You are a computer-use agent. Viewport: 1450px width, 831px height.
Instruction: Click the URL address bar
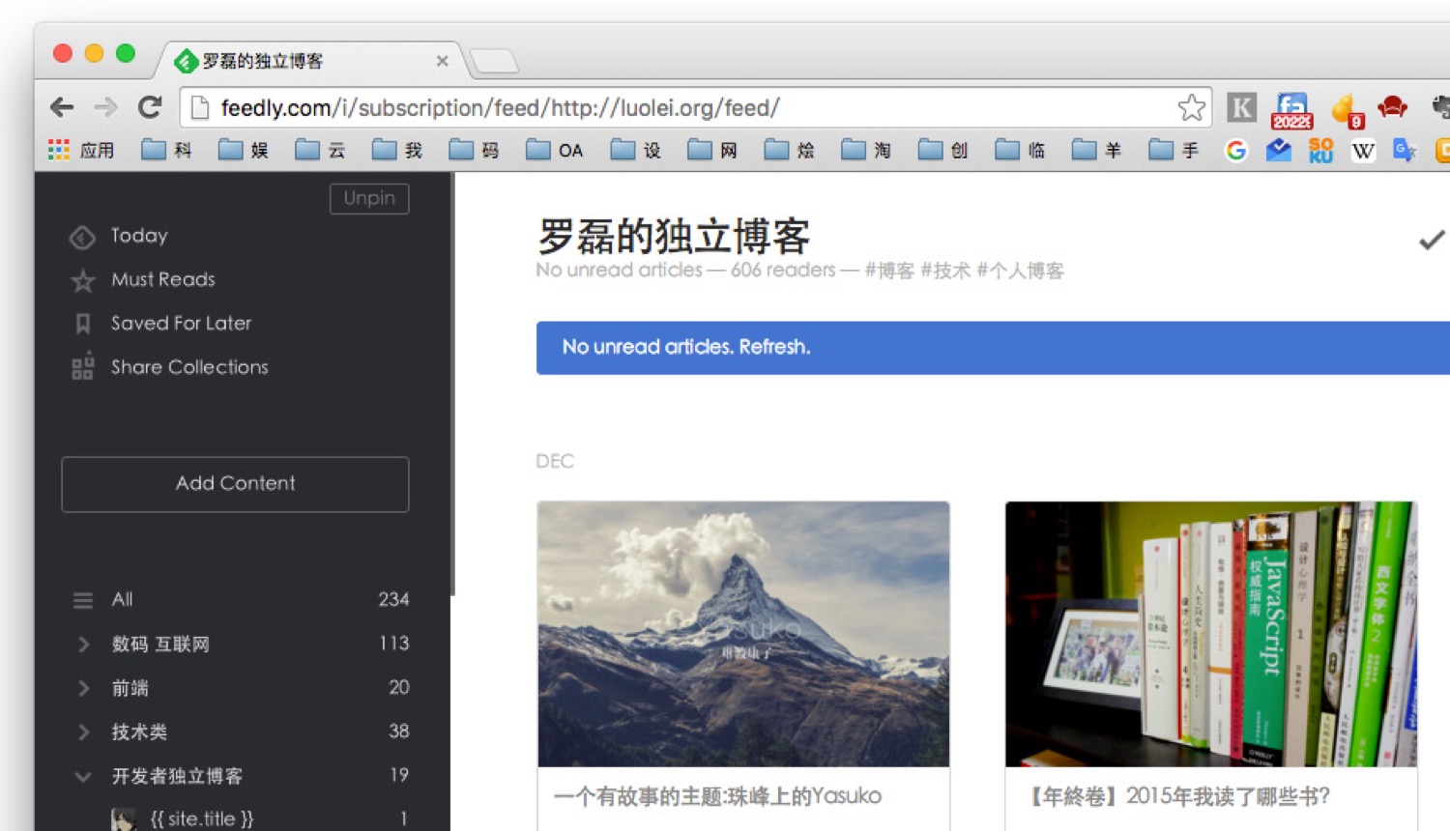(677, 107)
